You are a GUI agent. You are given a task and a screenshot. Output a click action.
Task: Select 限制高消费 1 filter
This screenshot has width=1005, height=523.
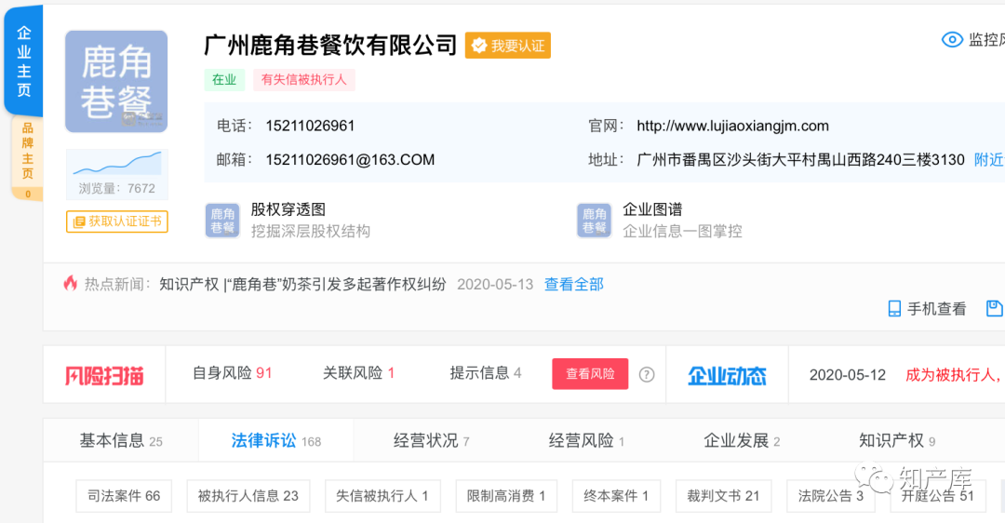tap(506, 496)
